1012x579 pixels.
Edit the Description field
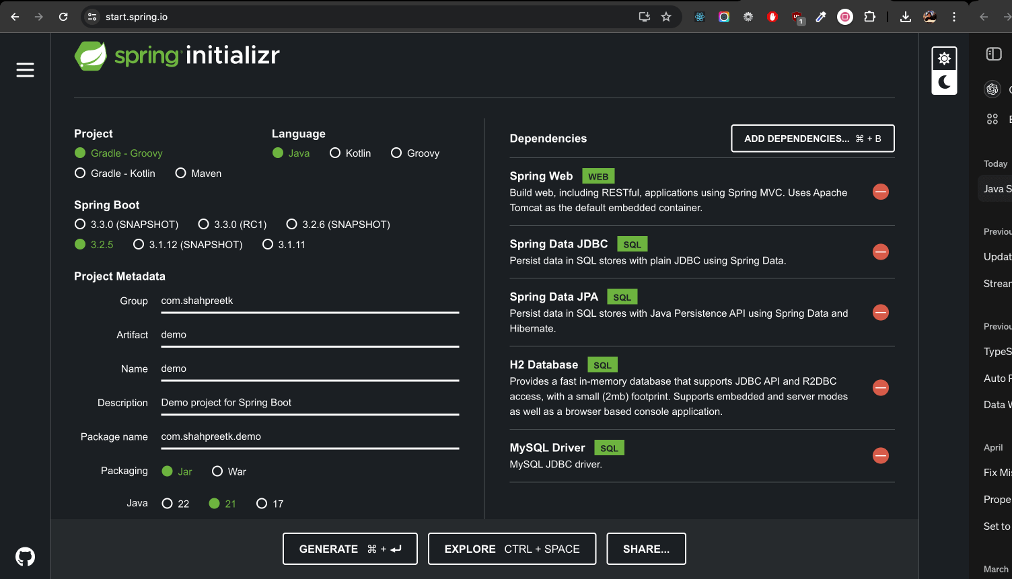310,403
